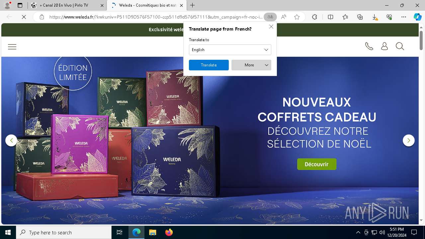Open Task View
Viewport: 425px width, 239px height.
[x=120, y=232]
